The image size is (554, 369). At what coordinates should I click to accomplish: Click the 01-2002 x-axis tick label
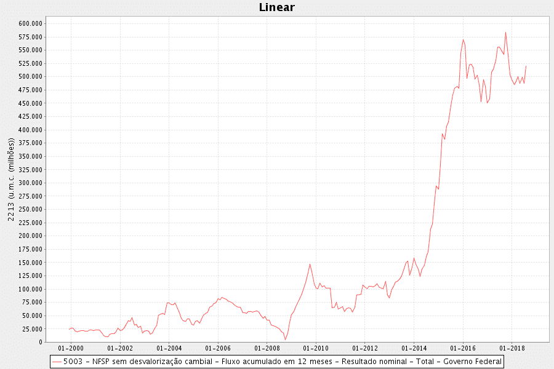[119, 348]
